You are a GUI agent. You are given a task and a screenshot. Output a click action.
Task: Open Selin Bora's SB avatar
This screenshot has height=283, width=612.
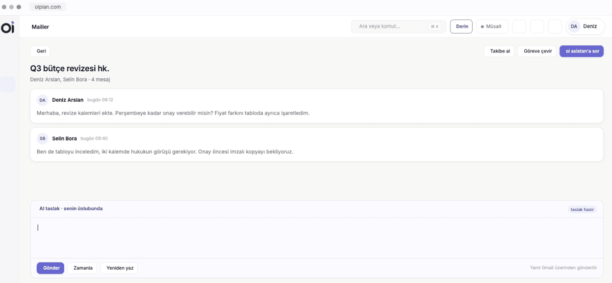[x=42, y=138]
